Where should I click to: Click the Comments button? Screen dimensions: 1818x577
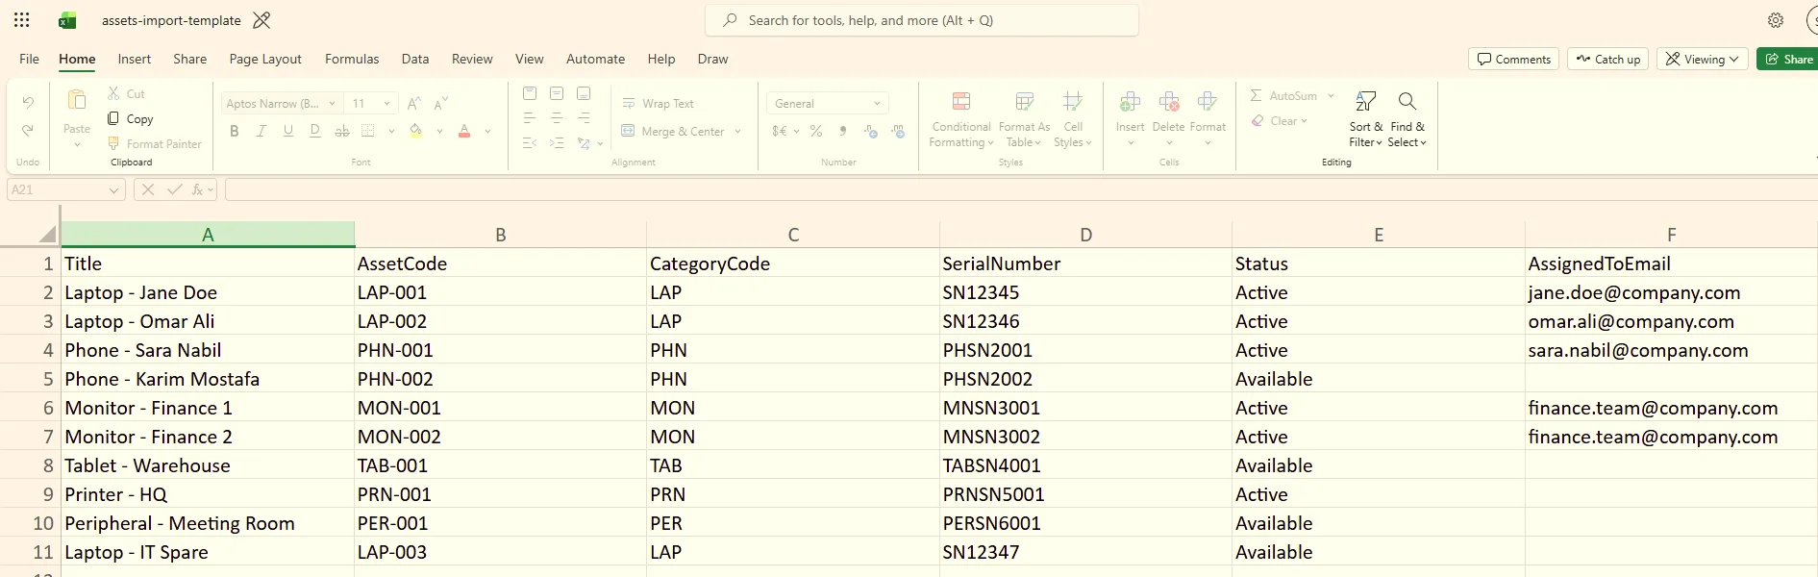[x=1514, y=59]
